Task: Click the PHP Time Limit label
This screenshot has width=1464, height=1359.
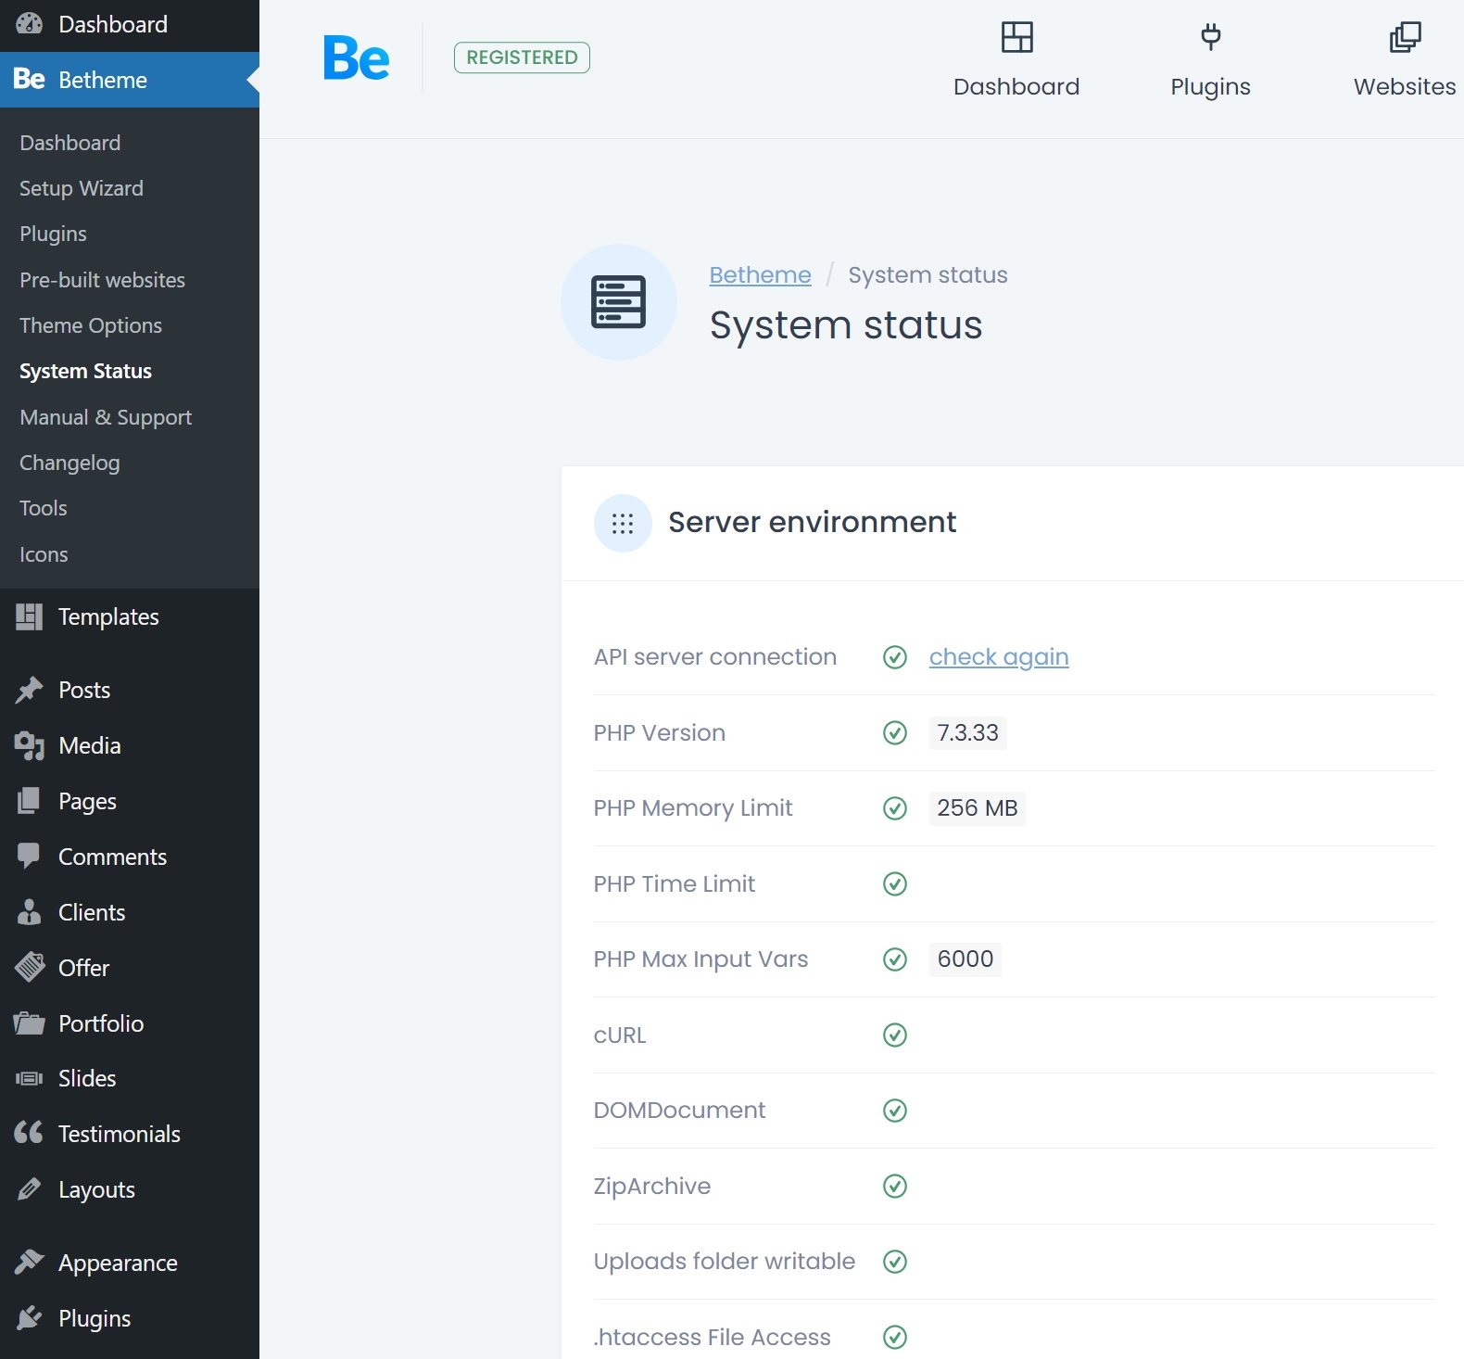Action: (x=675, y=884)
